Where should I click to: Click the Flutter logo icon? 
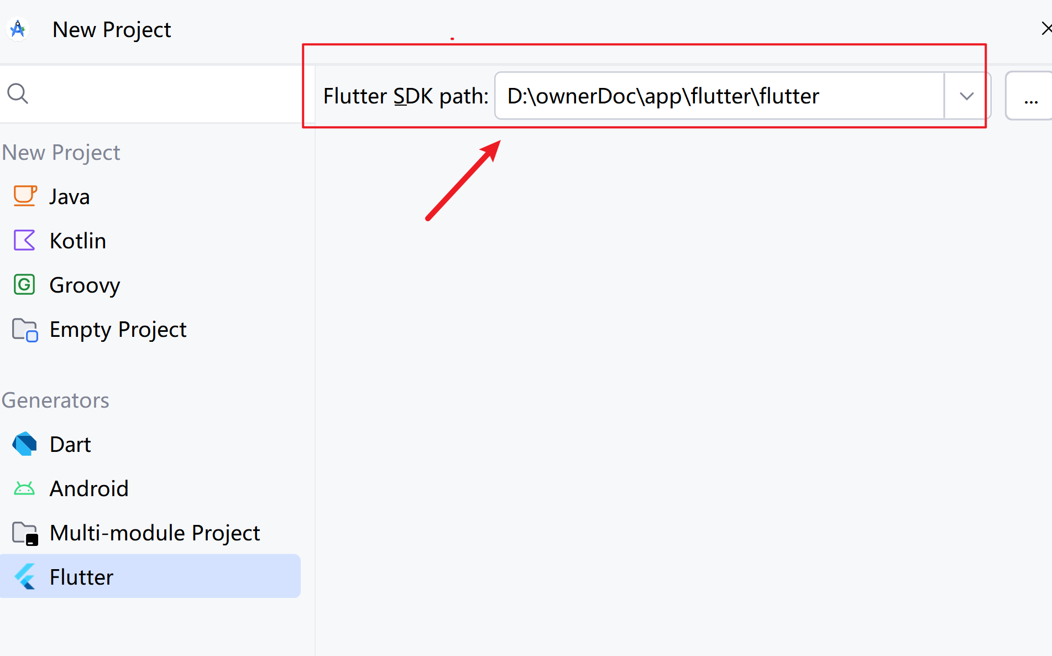(25, 577)
